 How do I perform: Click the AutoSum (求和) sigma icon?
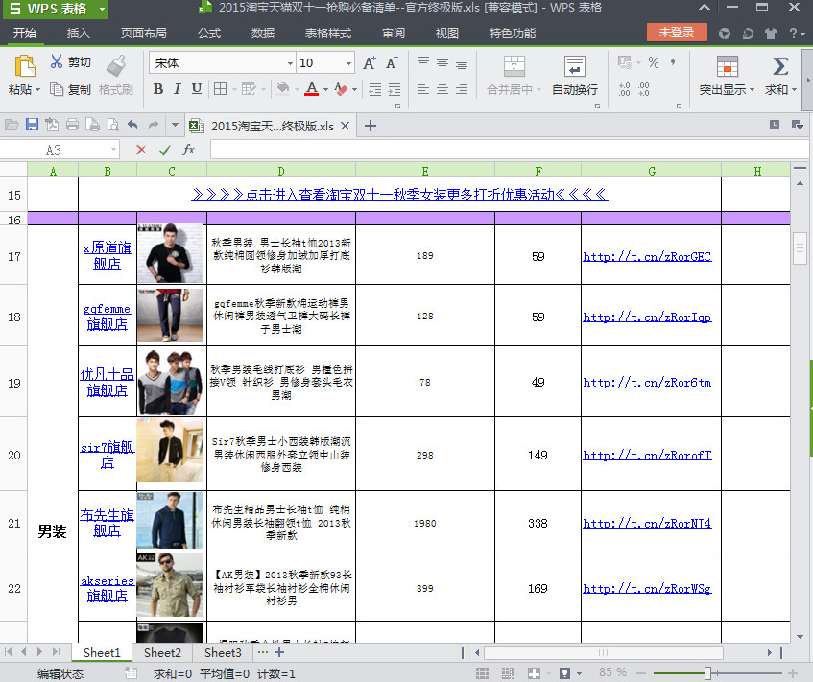coord(780,66)
